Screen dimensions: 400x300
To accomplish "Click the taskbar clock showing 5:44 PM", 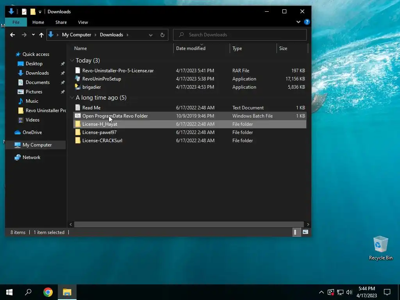I will pos(367,292).
